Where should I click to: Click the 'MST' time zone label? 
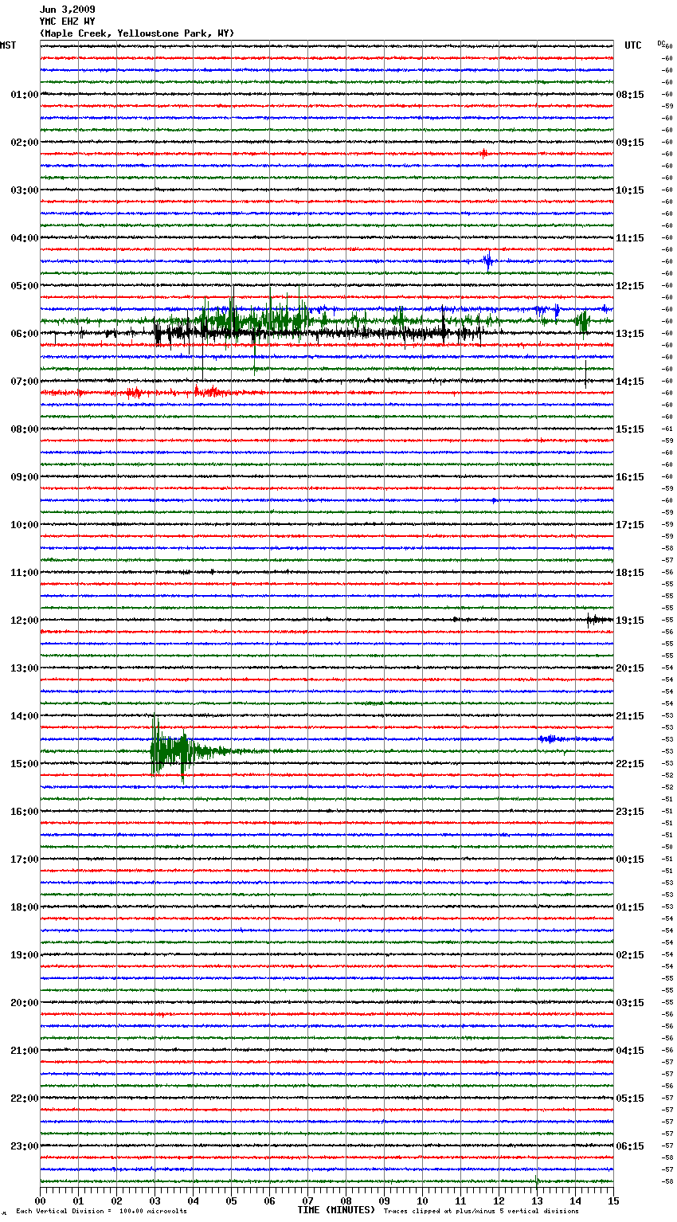pyautogui.click(x=8, y=45)
